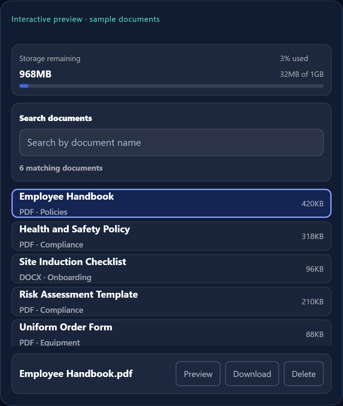Download the Employee Handbook.pdf file
This screenshot has height=406, width=343.
click(252, 374)
